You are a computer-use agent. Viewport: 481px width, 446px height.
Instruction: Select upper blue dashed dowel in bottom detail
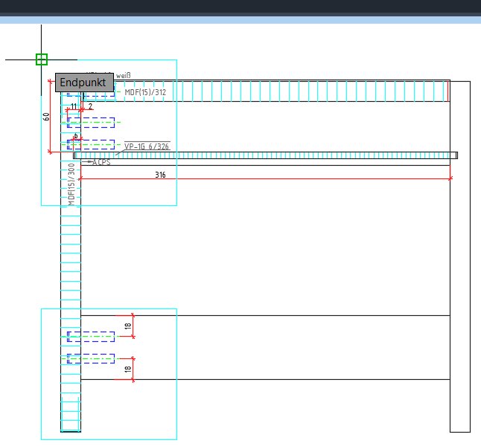pos(91,337)
